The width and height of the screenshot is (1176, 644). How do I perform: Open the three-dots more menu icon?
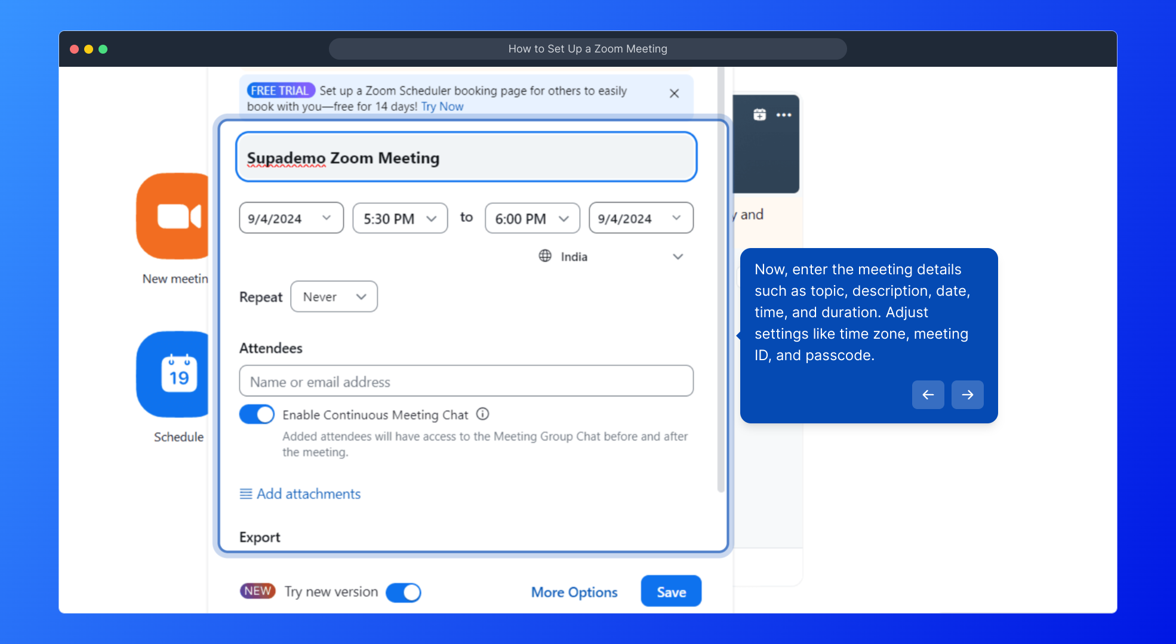pos(784,114)
